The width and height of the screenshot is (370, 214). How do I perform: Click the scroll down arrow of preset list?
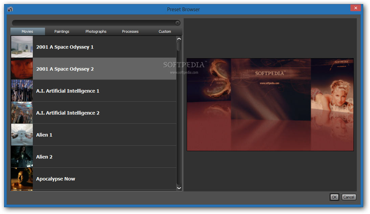click(179, 188)
